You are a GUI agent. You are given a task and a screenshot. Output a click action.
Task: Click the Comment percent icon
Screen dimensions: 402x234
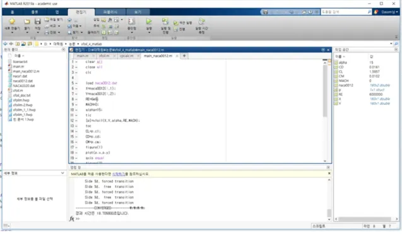coord(103,26)
